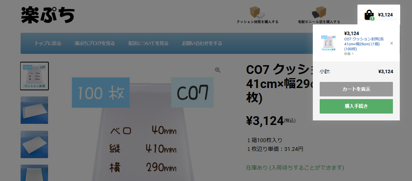
Task: Click the delivery vinyl bag box icon
Action: (x=319, y=12)
